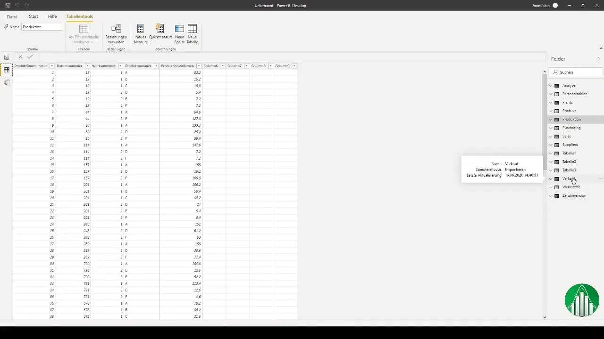Collapse the ribbon with the caret
The image size is (604, 339).
tap(601, 48)
